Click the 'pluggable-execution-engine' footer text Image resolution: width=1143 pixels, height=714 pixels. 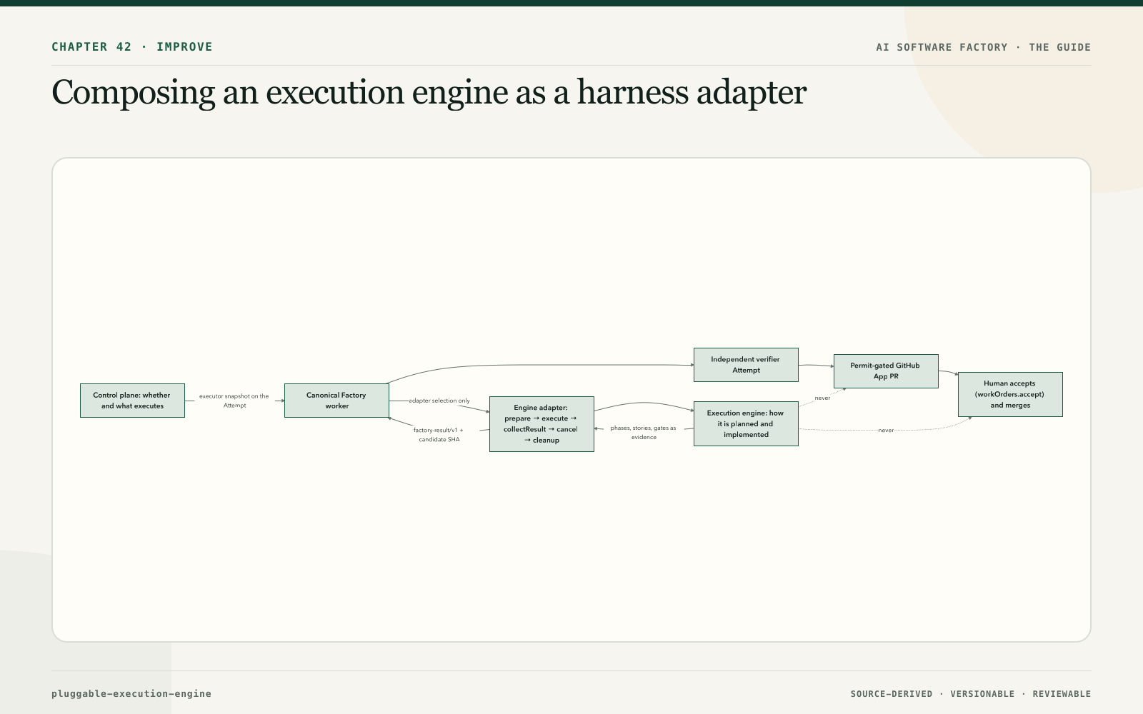coord(131,693)
